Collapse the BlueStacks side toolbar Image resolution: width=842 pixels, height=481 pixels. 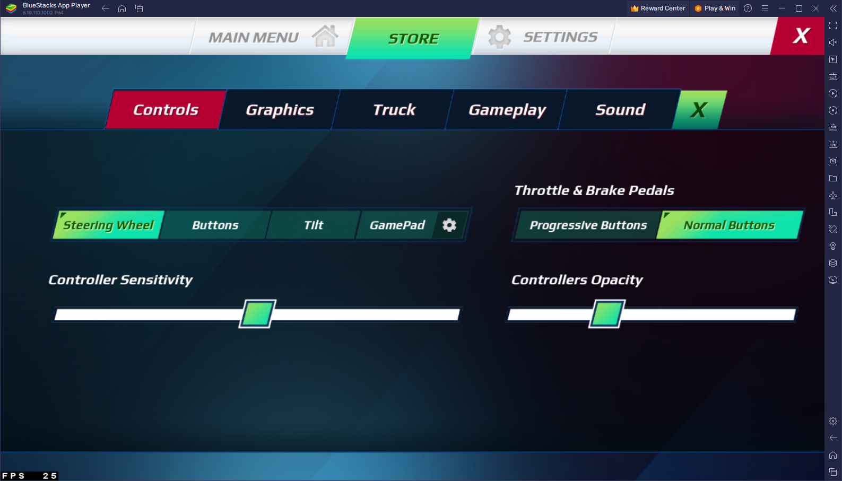point(833,8)
